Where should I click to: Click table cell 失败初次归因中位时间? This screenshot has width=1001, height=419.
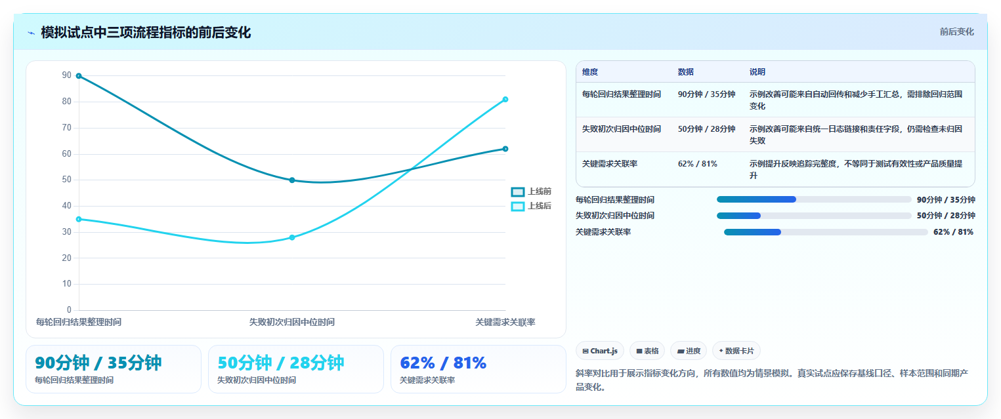tap(622, 129)
